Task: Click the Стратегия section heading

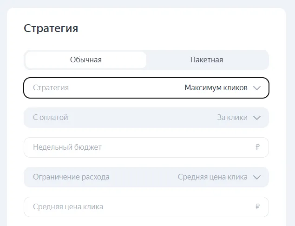Action: coord(51,29)
